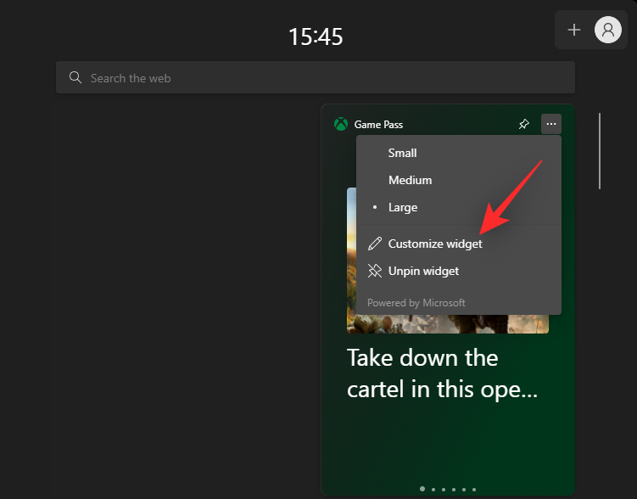Select Large widget size
Viewport: 637px width, 499px height.
point(459,207)
